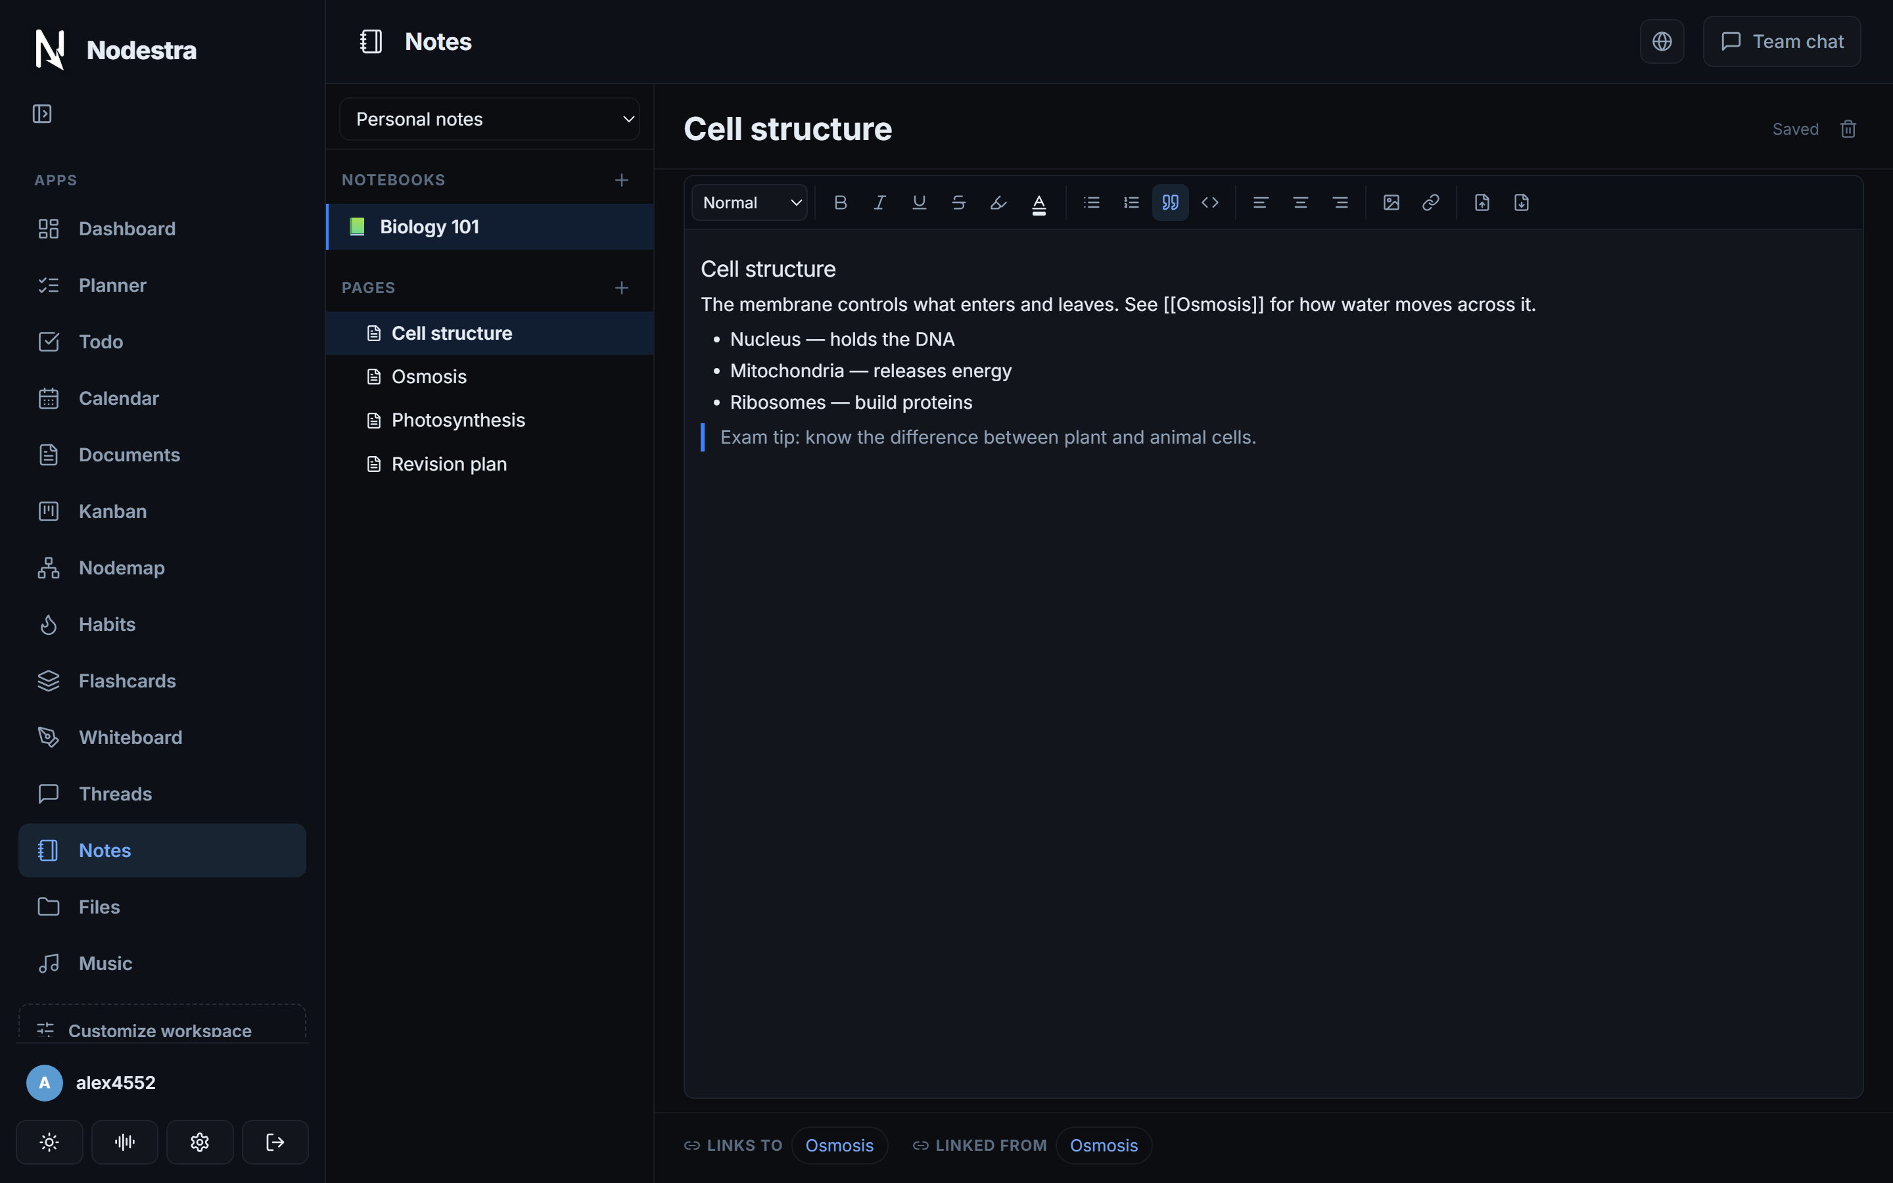Click the Notes notebook icon in header
Image resolution: width=1893 pixels, height=1183 pixels.
[x=371, y=41]
